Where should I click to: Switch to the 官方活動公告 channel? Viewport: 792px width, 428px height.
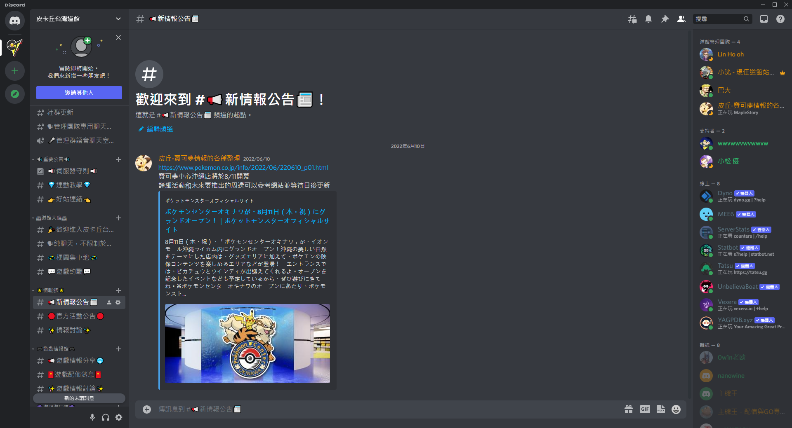pos(76,316)
